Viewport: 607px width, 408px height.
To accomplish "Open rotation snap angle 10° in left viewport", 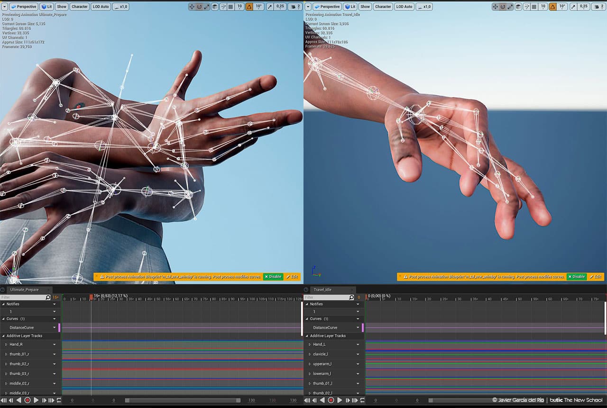I will pos(258,7).
